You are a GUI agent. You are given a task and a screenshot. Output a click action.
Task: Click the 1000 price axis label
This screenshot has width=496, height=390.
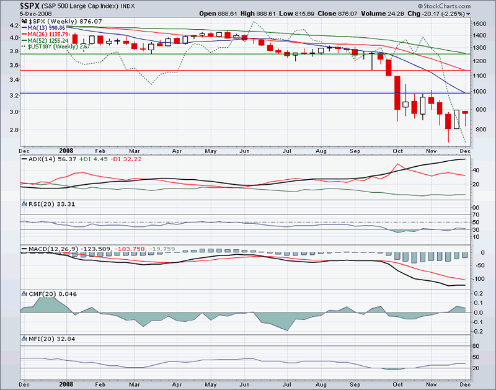pyautogui.click(x=479, y=91)
